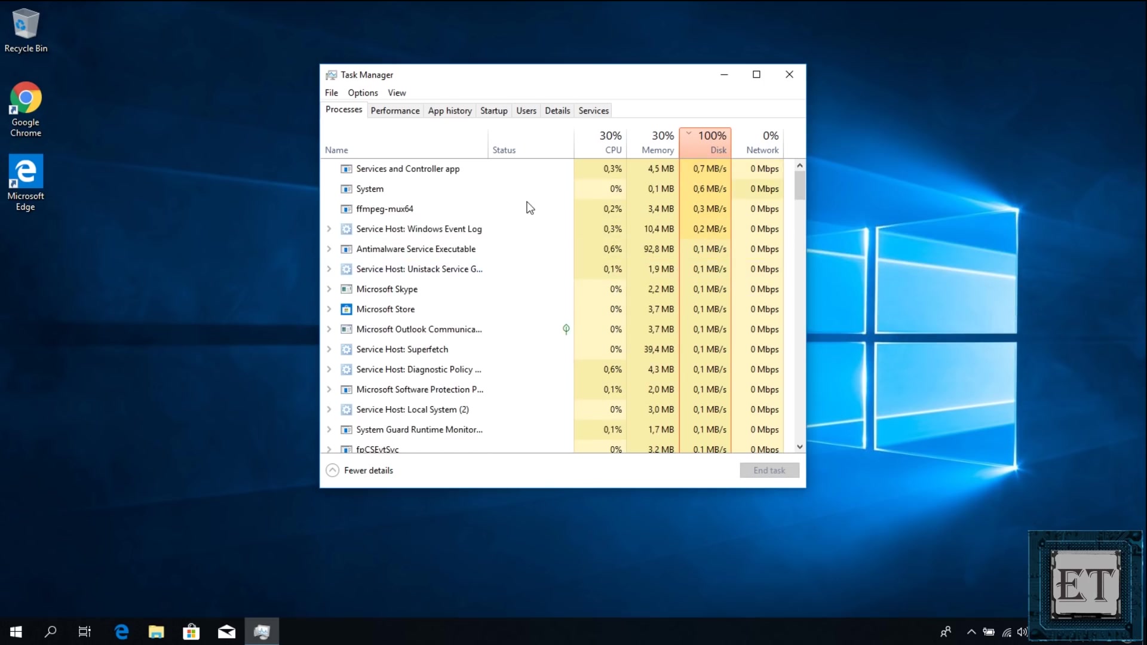Sort by the Network column header
This screenshot has width=1147, height=645.
757,143
